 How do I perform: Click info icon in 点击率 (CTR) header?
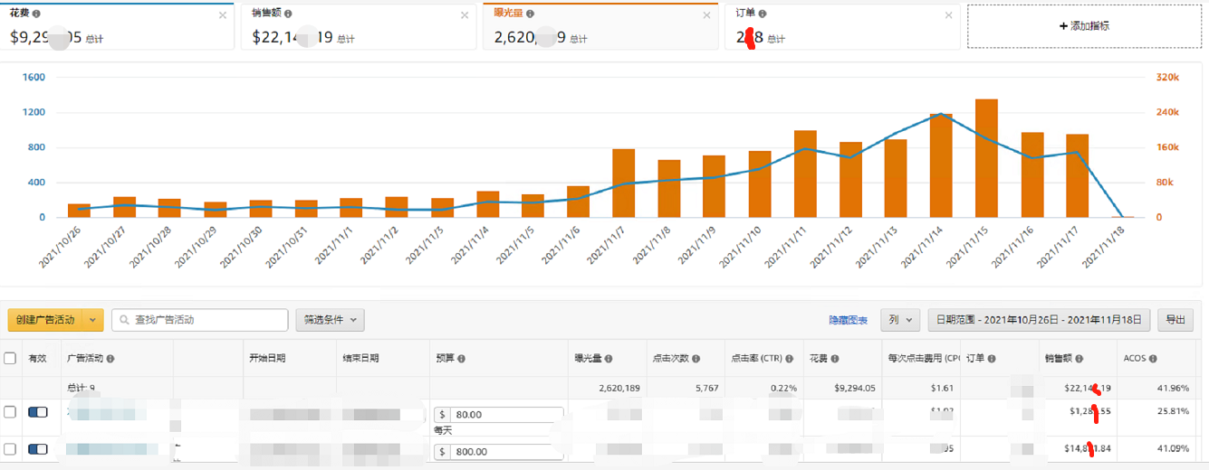coord(791,359)
